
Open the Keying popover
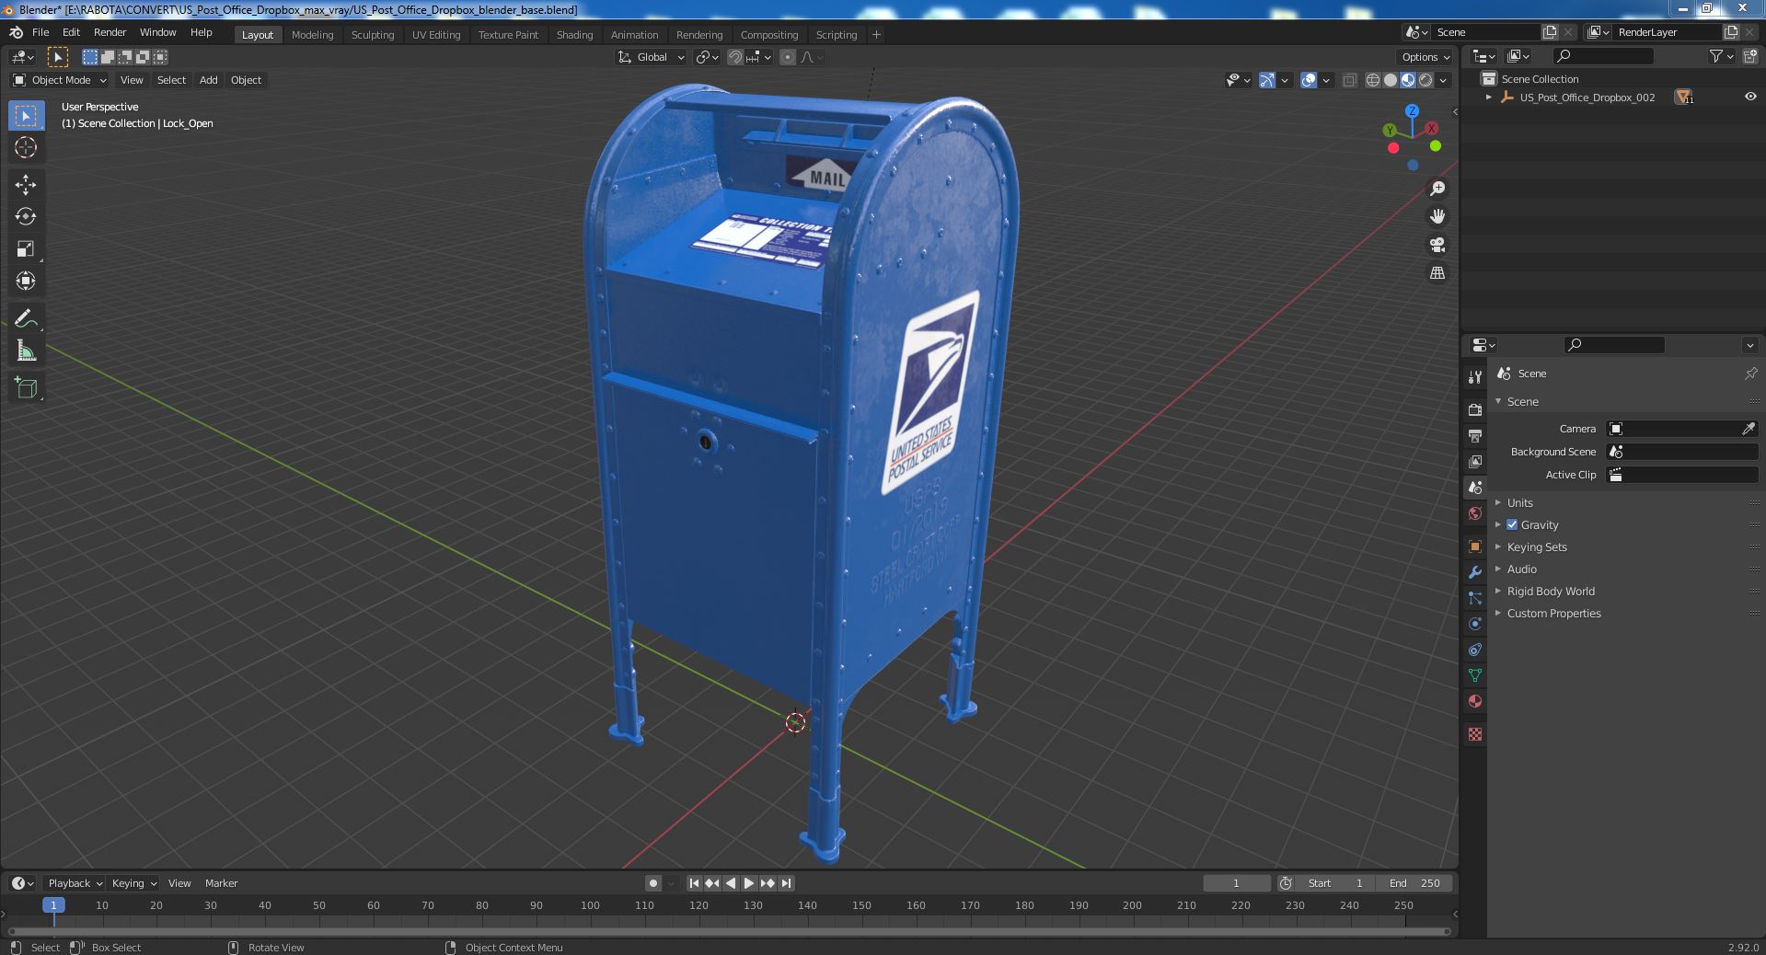[133, 883]
